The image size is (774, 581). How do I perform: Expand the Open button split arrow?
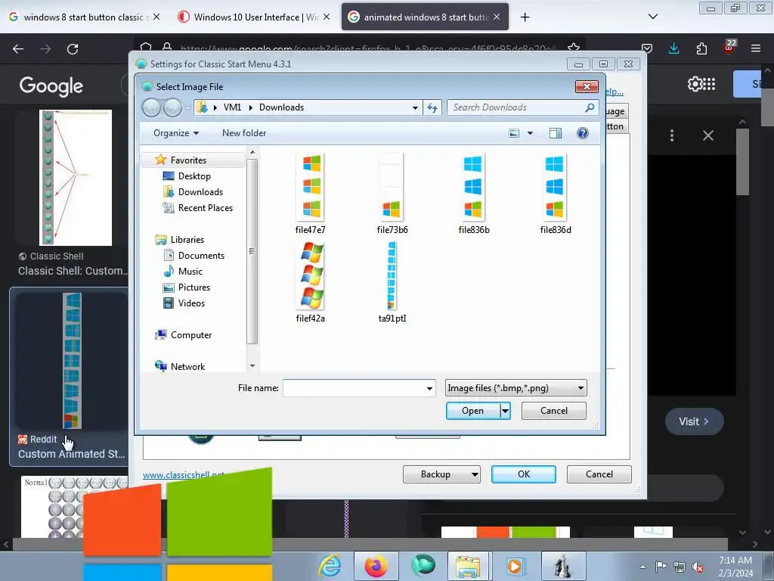tap(505, 411)
